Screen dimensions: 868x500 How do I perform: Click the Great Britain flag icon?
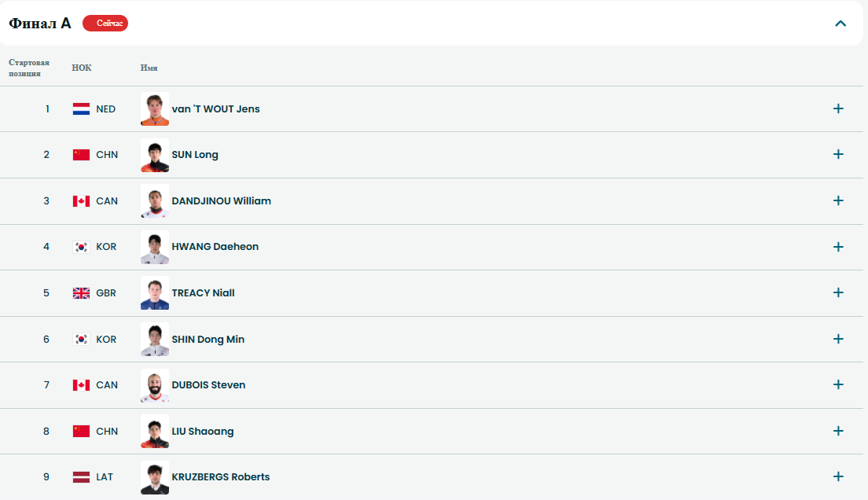pos(81,293)
